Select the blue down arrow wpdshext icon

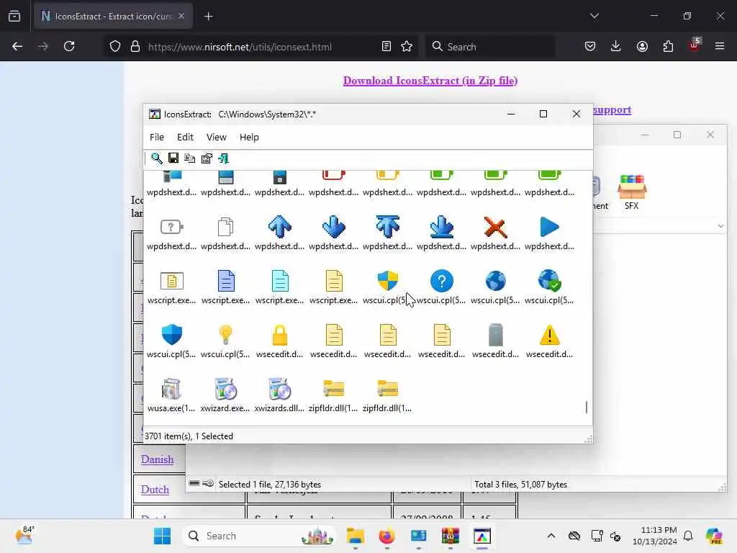(334, 227)
